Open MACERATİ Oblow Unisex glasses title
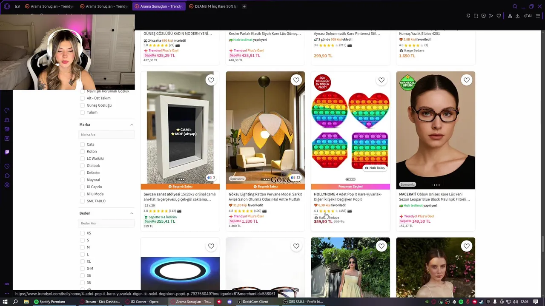 click(435, 197)
